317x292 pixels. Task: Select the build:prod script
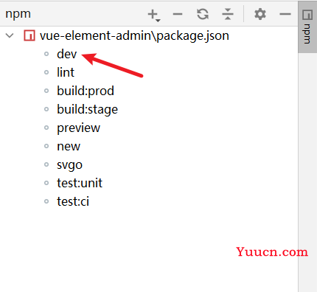(86, 91)
